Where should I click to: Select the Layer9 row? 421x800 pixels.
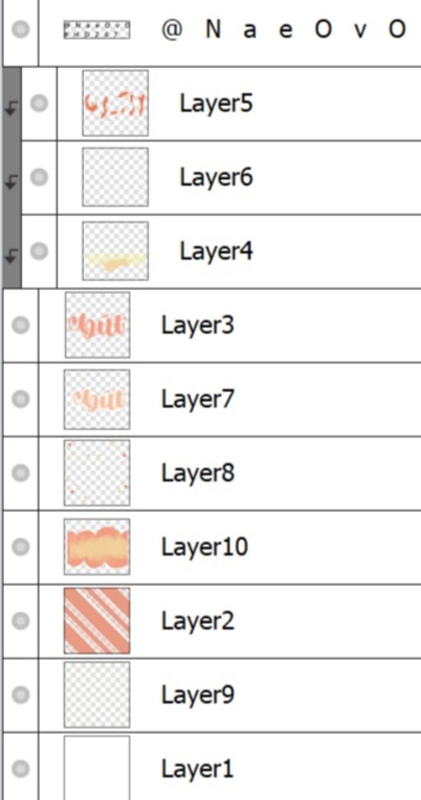tap(212, 695)
